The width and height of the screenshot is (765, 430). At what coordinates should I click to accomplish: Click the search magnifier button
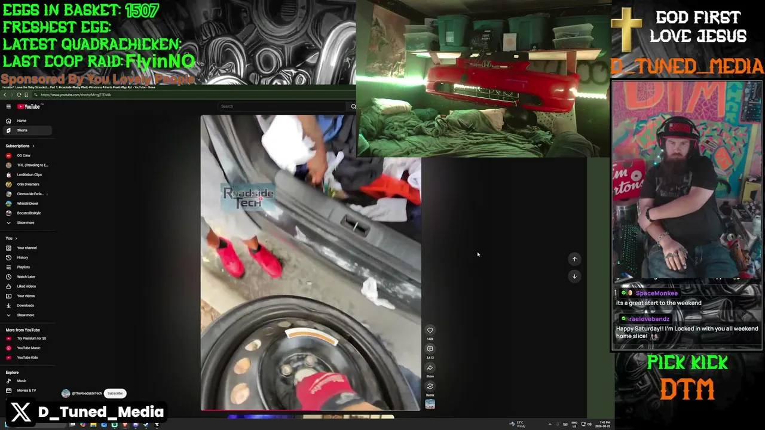tap(353, 106)
